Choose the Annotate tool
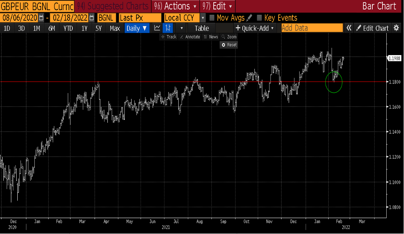 (190, 37)
